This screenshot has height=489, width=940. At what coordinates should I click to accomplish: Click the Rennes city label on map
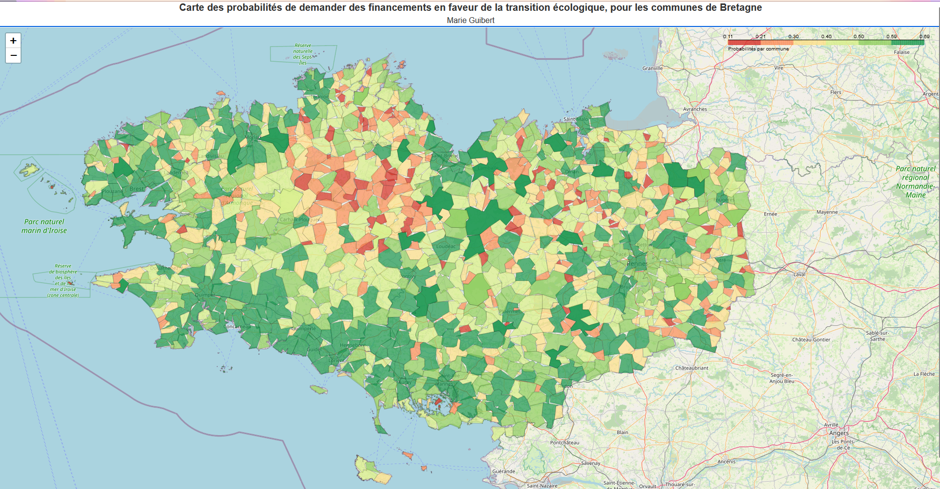[637, 264]
